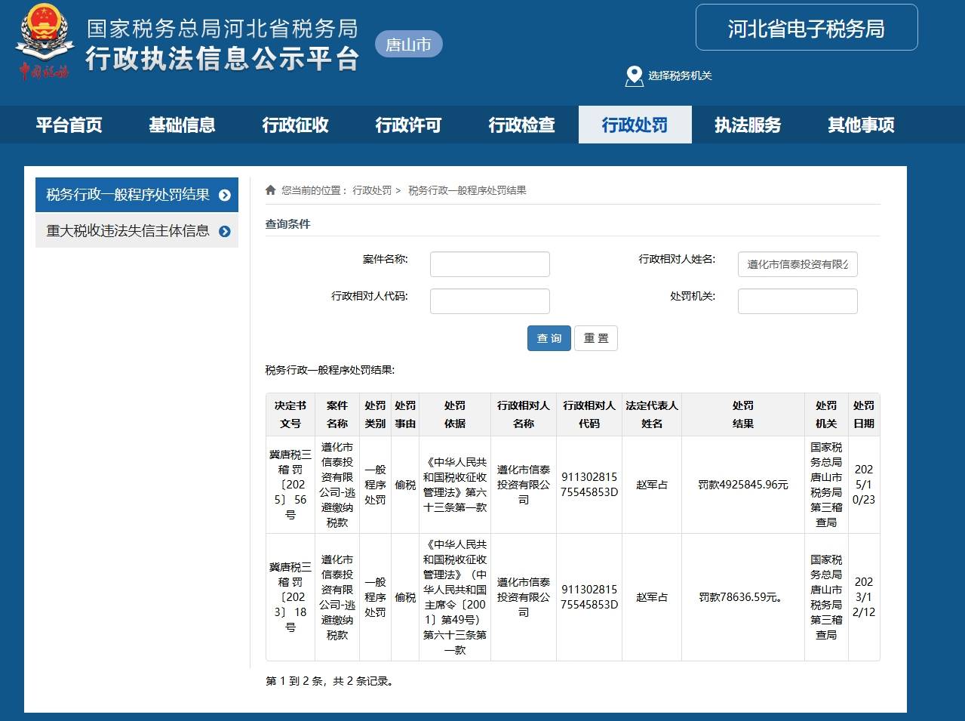Viewport: 965px width, 721px height.
Task: Open the 基础信息 menu
Action: point(181,125)
